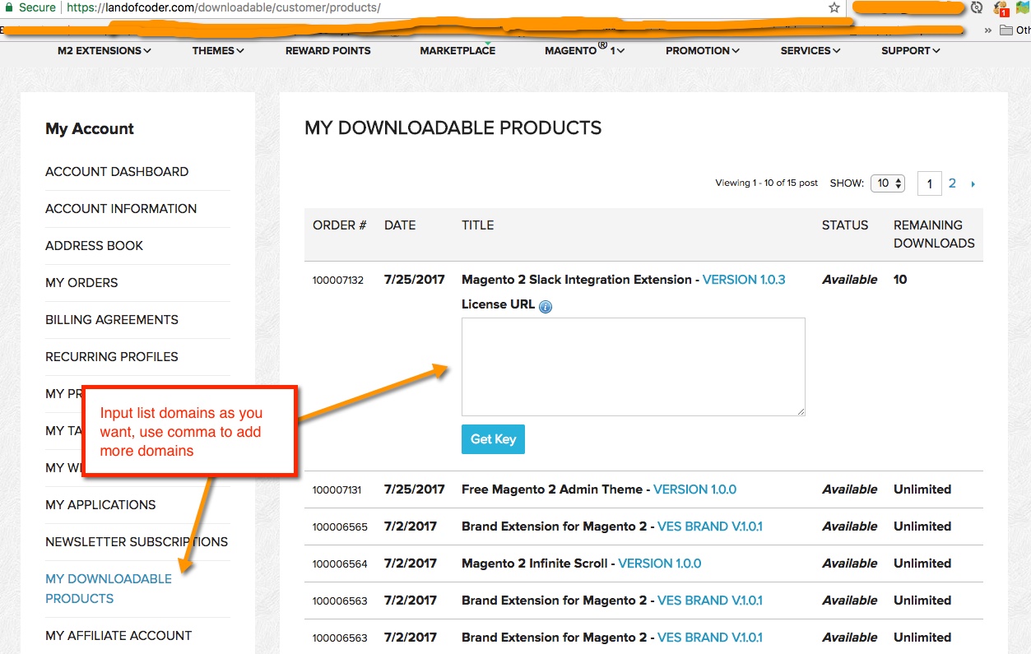Click the Secure lock icon in address bar

click(x=8, y=7)
